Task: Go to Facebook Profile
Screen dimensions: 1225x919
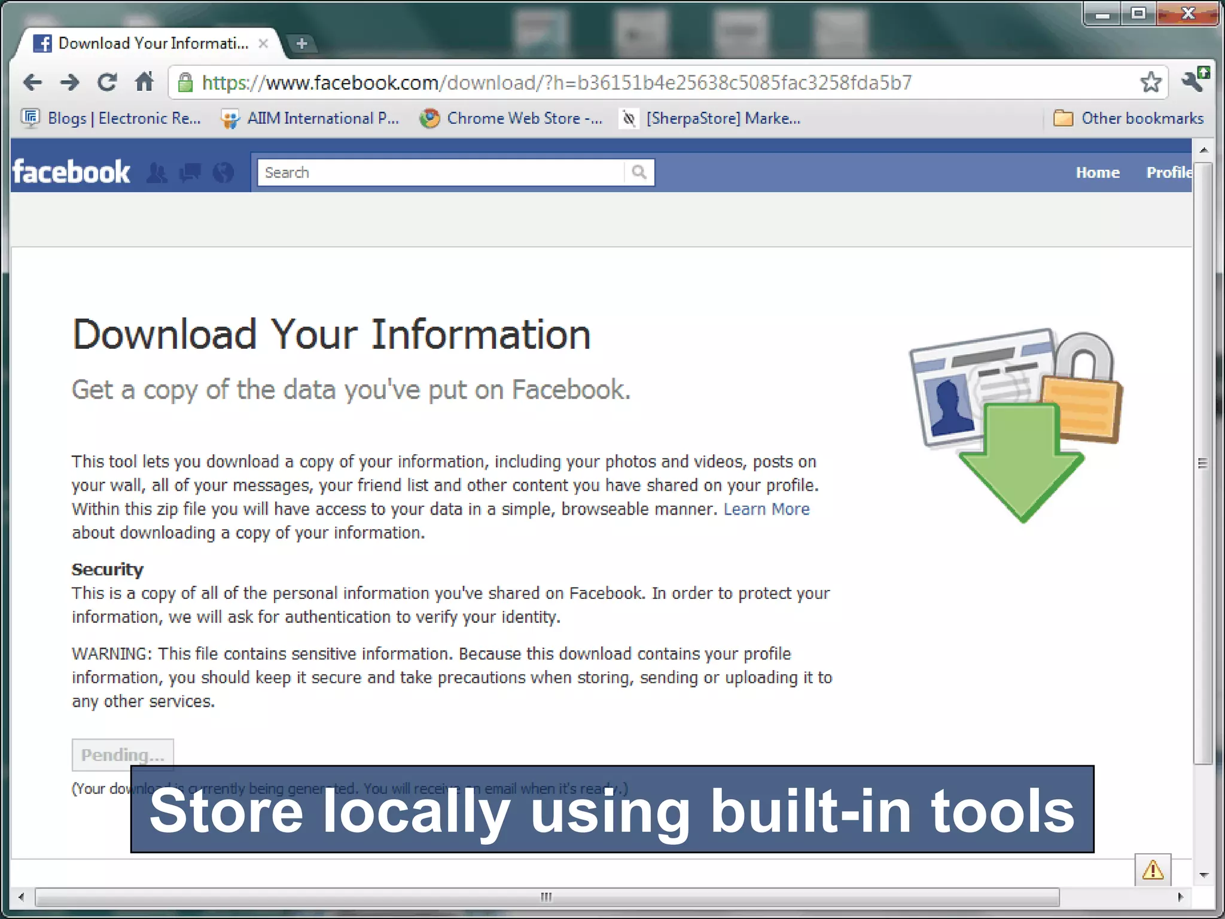Action: [x=1169, y=173]
